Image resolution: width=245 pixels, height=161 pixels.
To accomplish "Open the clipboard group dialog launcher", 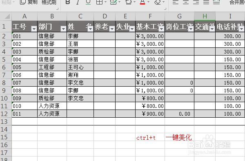I will click(57, 9).
